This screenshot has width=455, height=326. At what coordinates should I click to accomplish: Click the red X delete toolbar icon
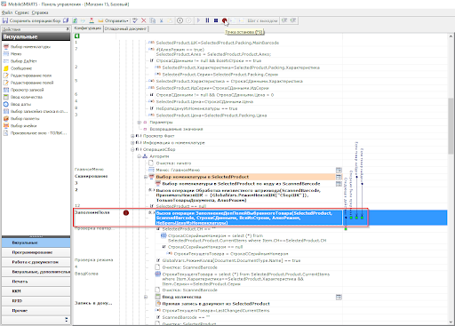point(144,20)
